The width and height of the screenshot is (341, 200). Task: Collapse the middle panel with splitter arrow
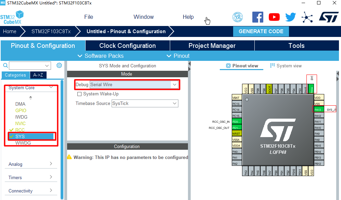189,64
